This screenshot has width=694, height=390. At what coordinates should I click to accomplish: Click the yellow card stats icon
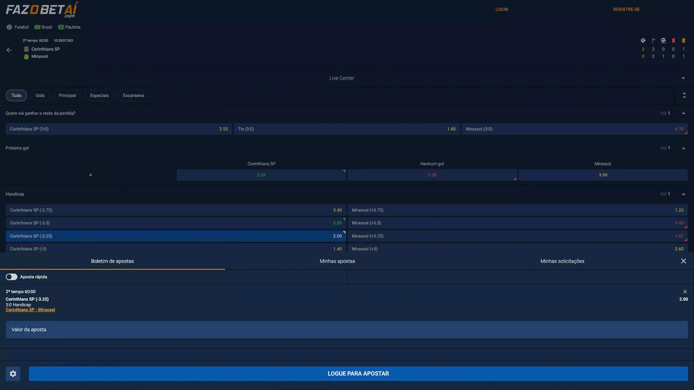click(x=684, y=40)
